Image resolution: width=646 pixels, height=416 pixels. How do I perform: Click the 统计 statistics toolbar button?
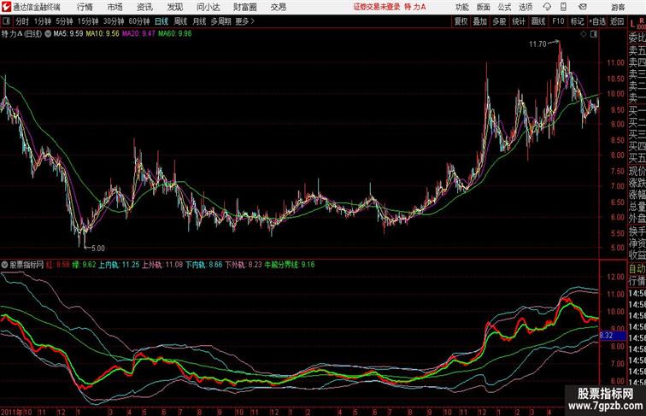click(519, 21)
